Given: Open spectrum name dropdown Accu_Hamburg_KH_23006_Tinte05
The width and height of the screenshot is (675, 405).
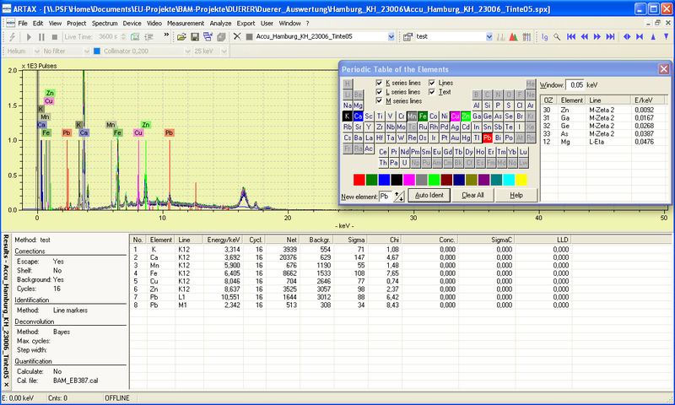Looking at the screenshot, I should pos(391,36).
